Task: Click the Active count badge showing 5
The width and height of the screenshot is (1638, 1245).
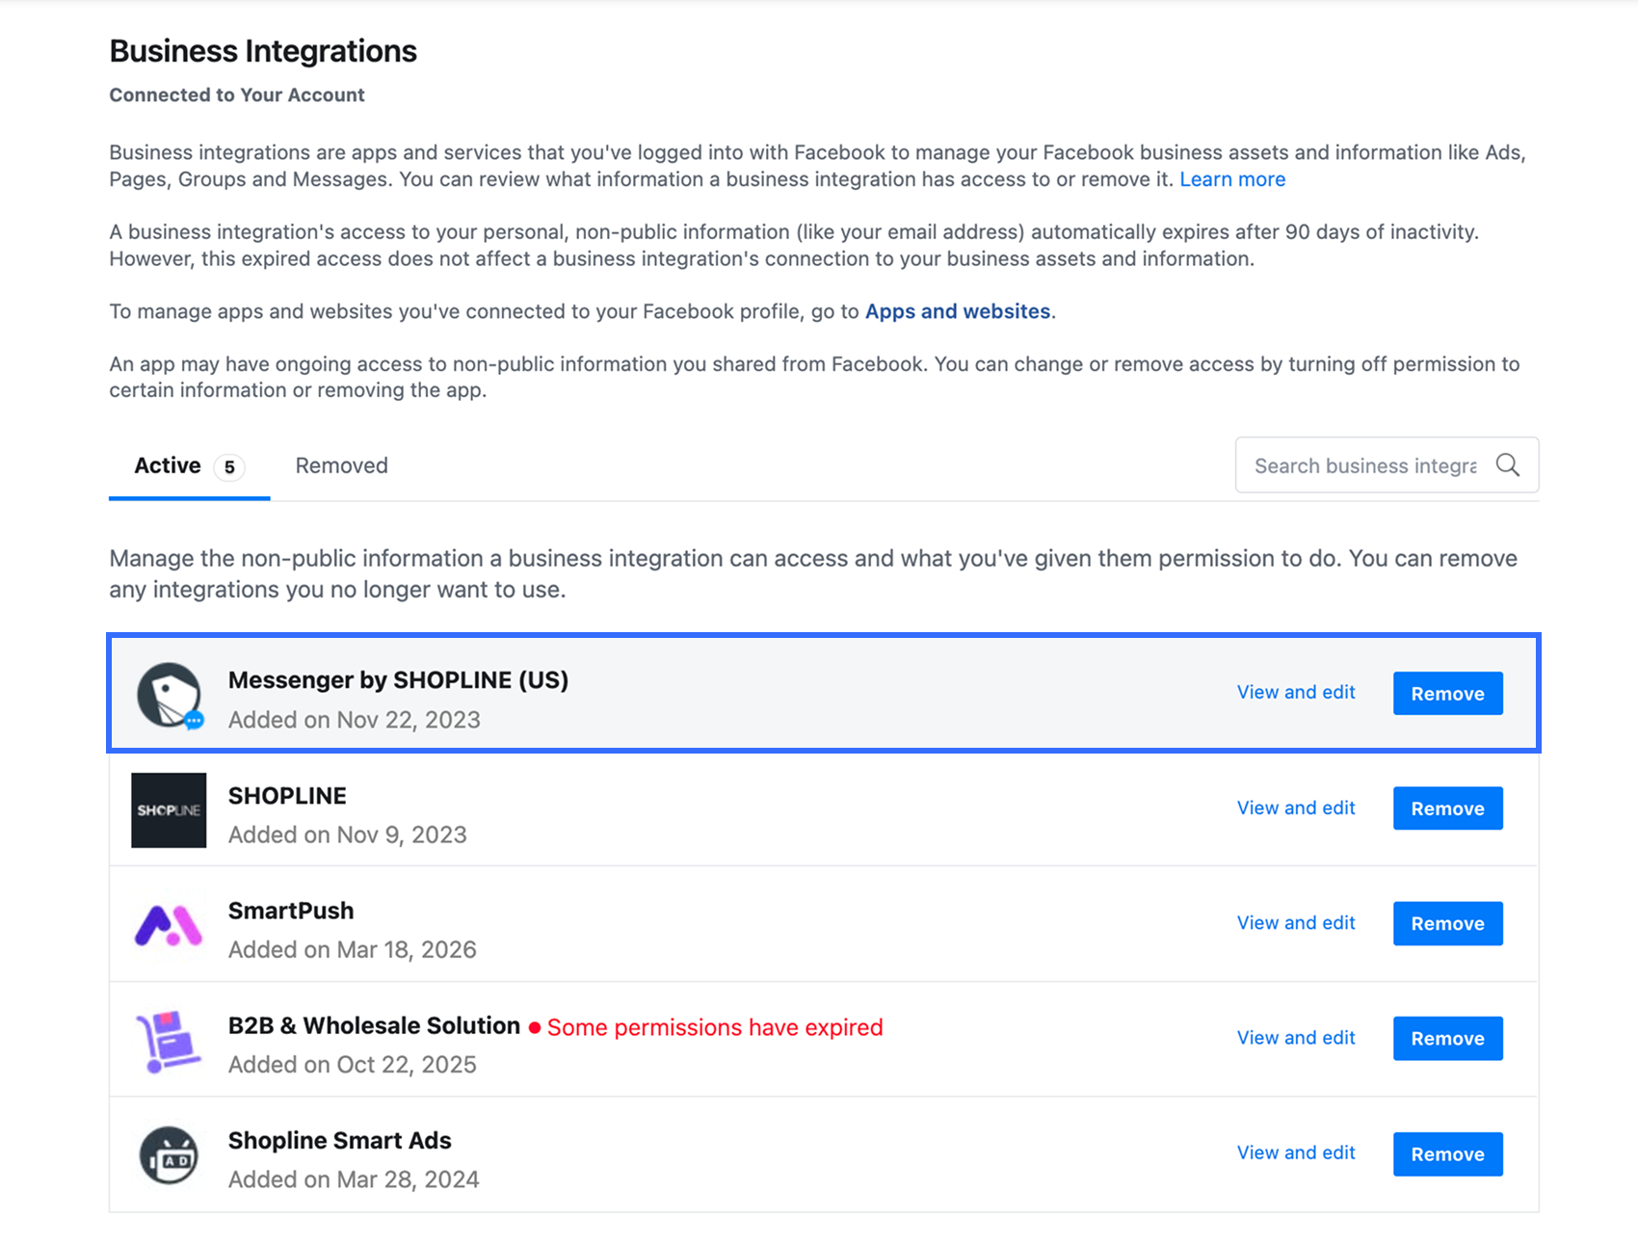Action: tap(229, 467)
